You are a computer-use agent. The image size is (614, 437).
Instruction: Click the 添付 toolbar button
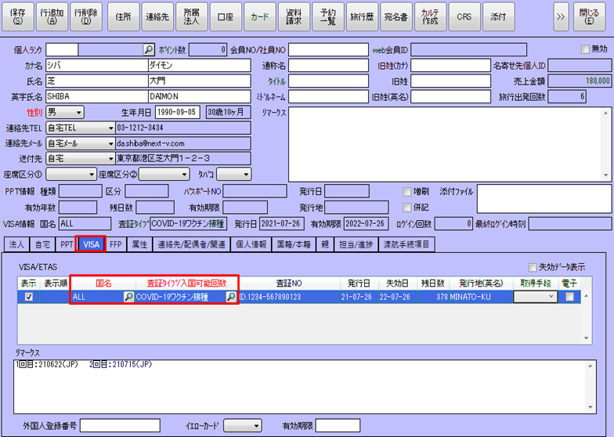[498, 16]
